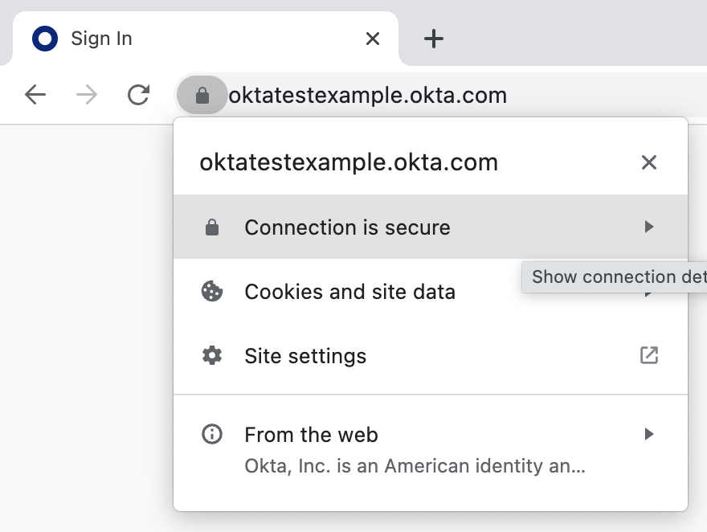This screenshot has width=707, height=532.
Task: Open the Site settings entry
Action: click(305, 356)
